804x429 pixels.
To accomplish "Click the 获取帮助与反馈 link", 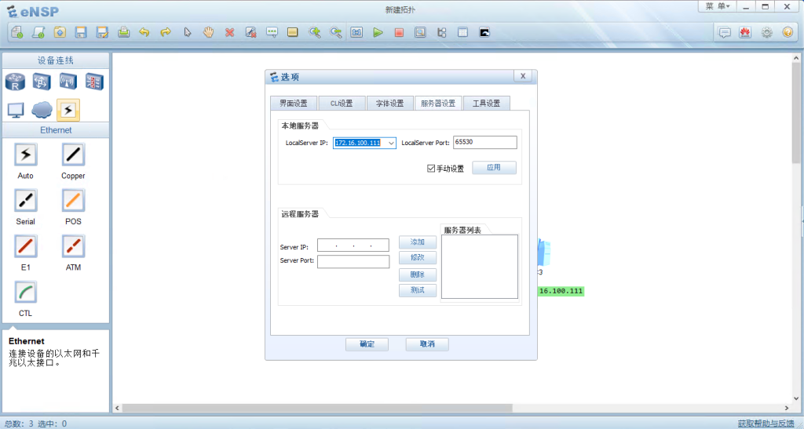I will point(766,424).
